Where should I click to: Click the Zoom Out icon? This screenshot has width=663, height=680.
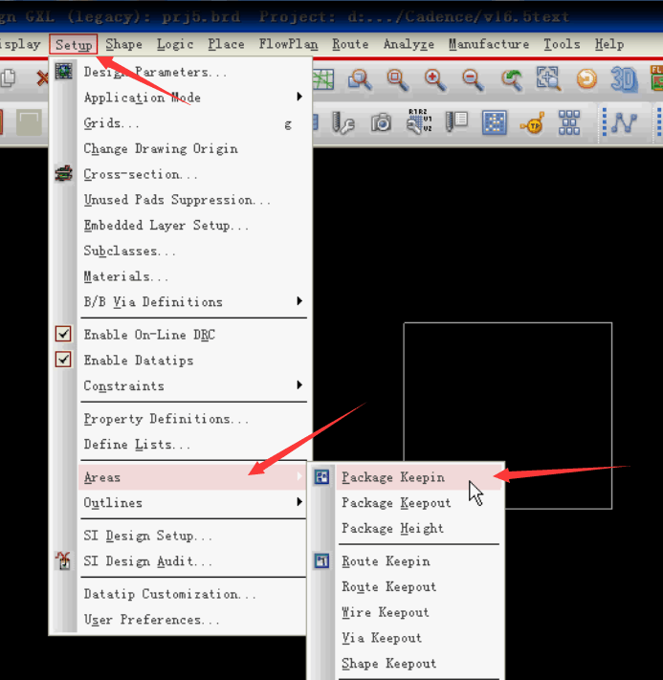[473, 80]
